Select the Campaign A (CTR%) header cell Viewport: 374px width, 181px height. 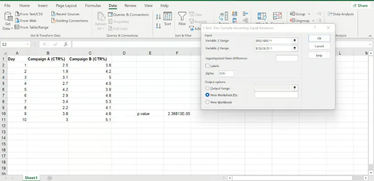click(x=48, y=59)
